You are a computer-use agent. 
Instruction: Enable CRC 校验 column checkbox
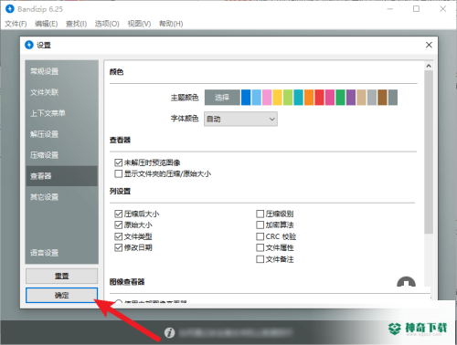[260, 236]
